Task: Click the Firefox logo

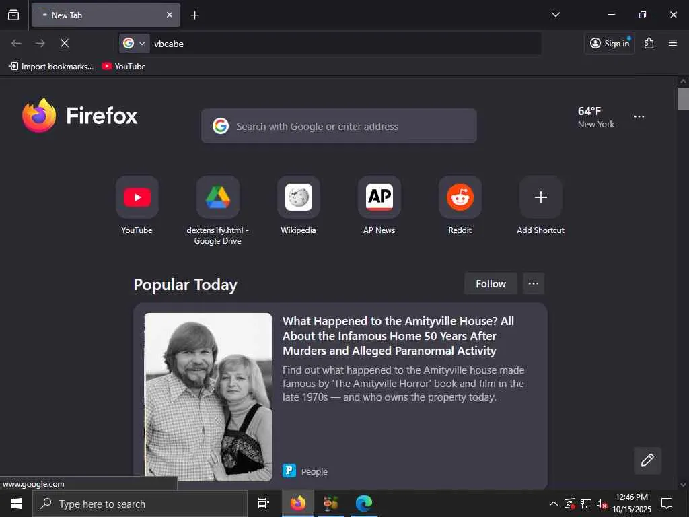Action: pos(79,115)
